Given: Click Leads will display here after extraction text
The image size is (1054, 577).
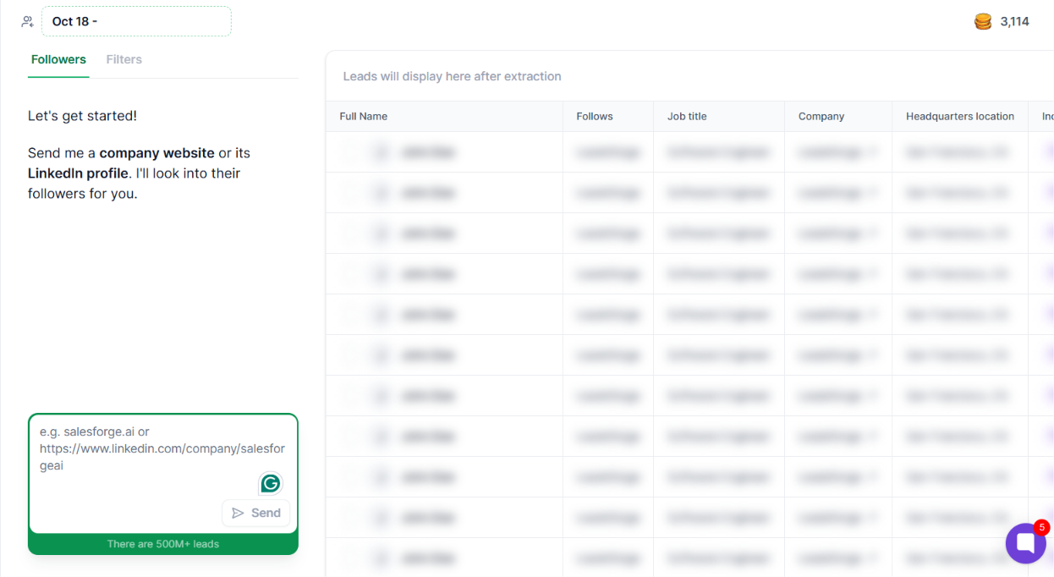Looking at the screenshot, I should pos(452,76).
